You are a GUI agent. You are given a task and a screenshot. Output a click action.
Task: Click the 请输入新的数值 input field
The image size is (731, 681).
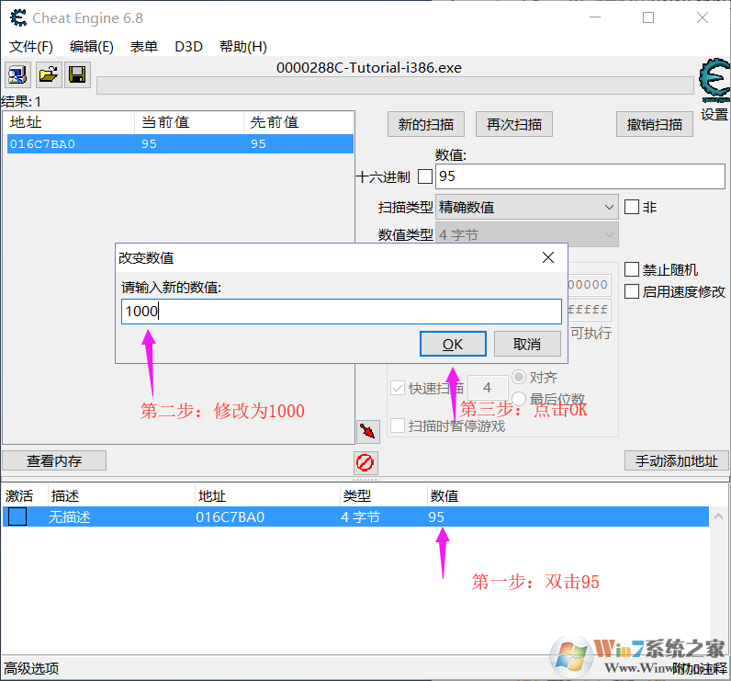[x=342, y=312]
